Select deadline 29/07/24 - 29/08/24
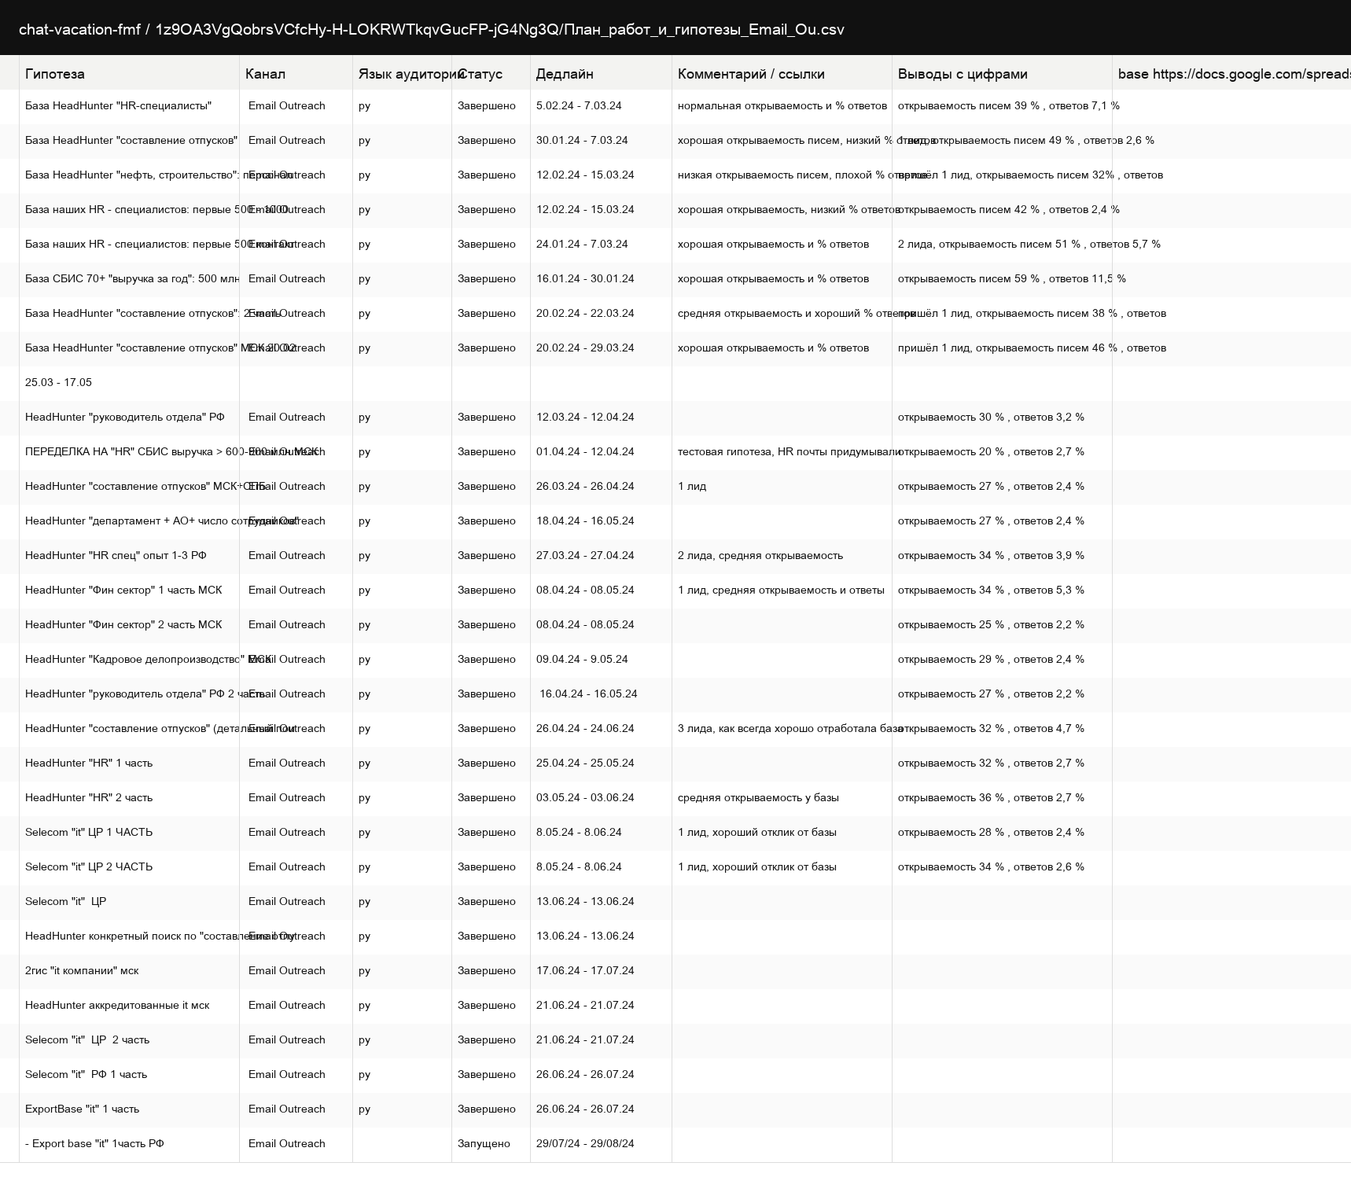This screenshot has height=1181, width=1351. pos(585,1143)
